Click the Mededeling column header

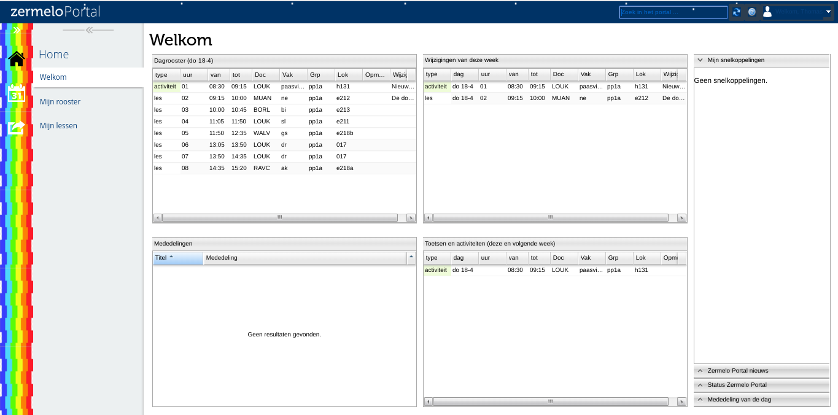click(305, 258)
